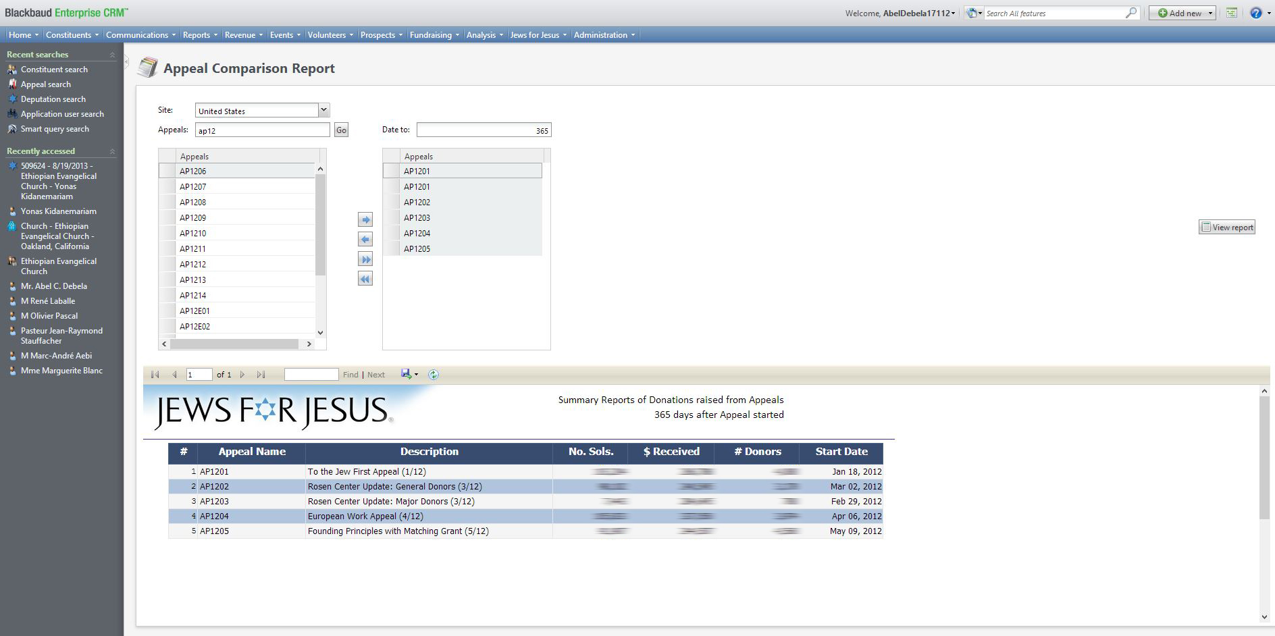Open the spreadsheet icon beside Add new
Image resolution: width=1275 pixels, height=636 pixels.
point(1232,13)
